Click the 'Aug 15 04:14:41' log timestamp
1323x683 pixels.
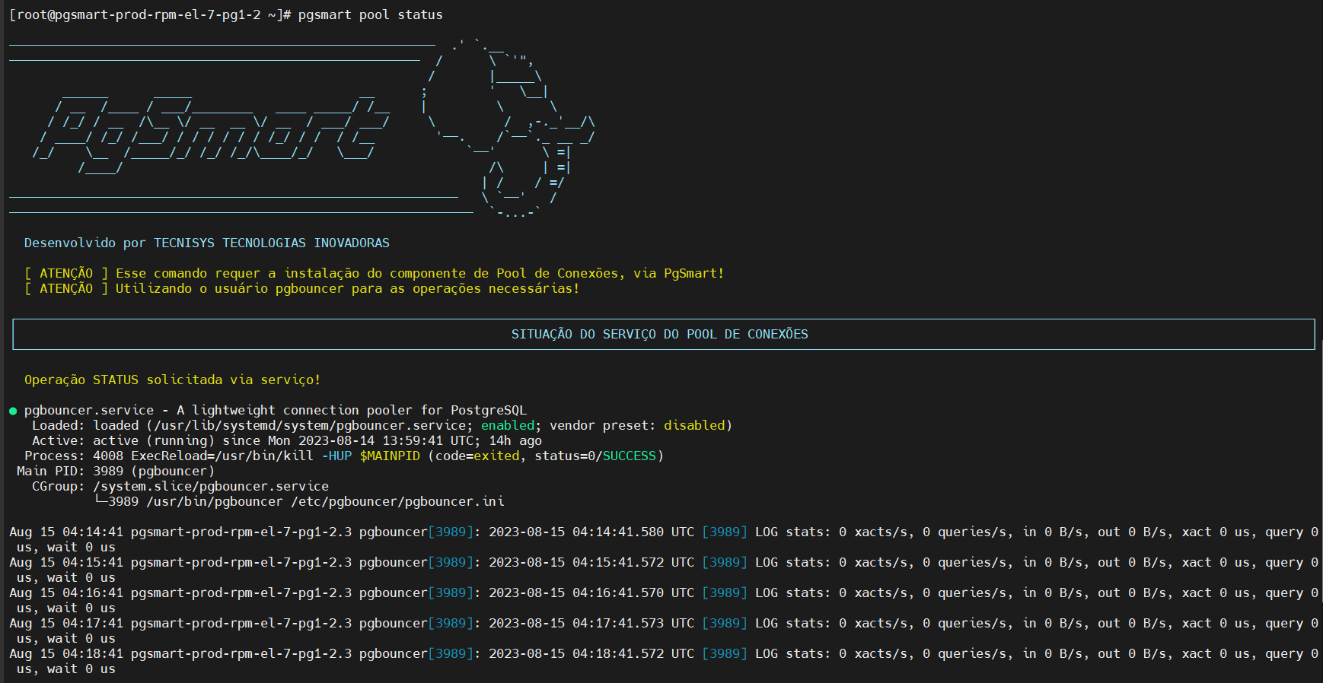pyautogui.click(x=66, y=532)
